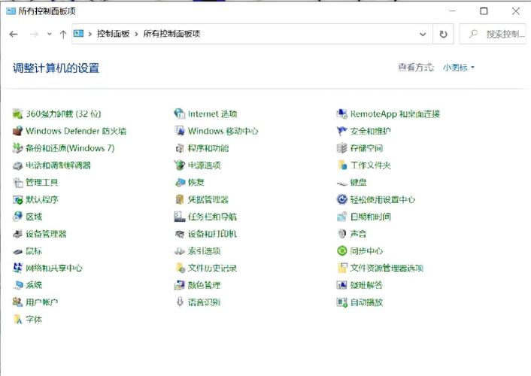This screenshot has height=376, width=531.
Task: Click the 设备管理器 icon
Action: click(17, 234)
